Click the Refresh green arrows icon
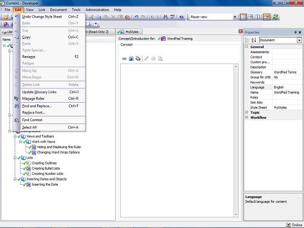 (275, 17)
